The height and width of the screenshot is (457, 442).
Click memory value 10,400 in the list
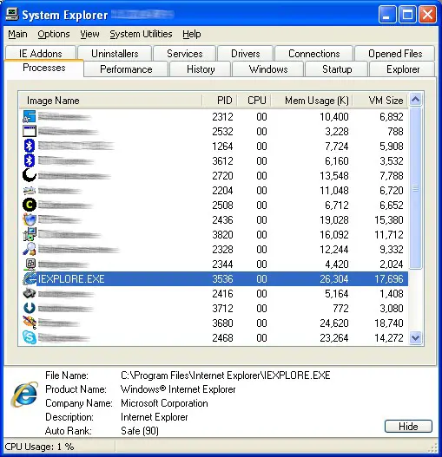[334, 117]
